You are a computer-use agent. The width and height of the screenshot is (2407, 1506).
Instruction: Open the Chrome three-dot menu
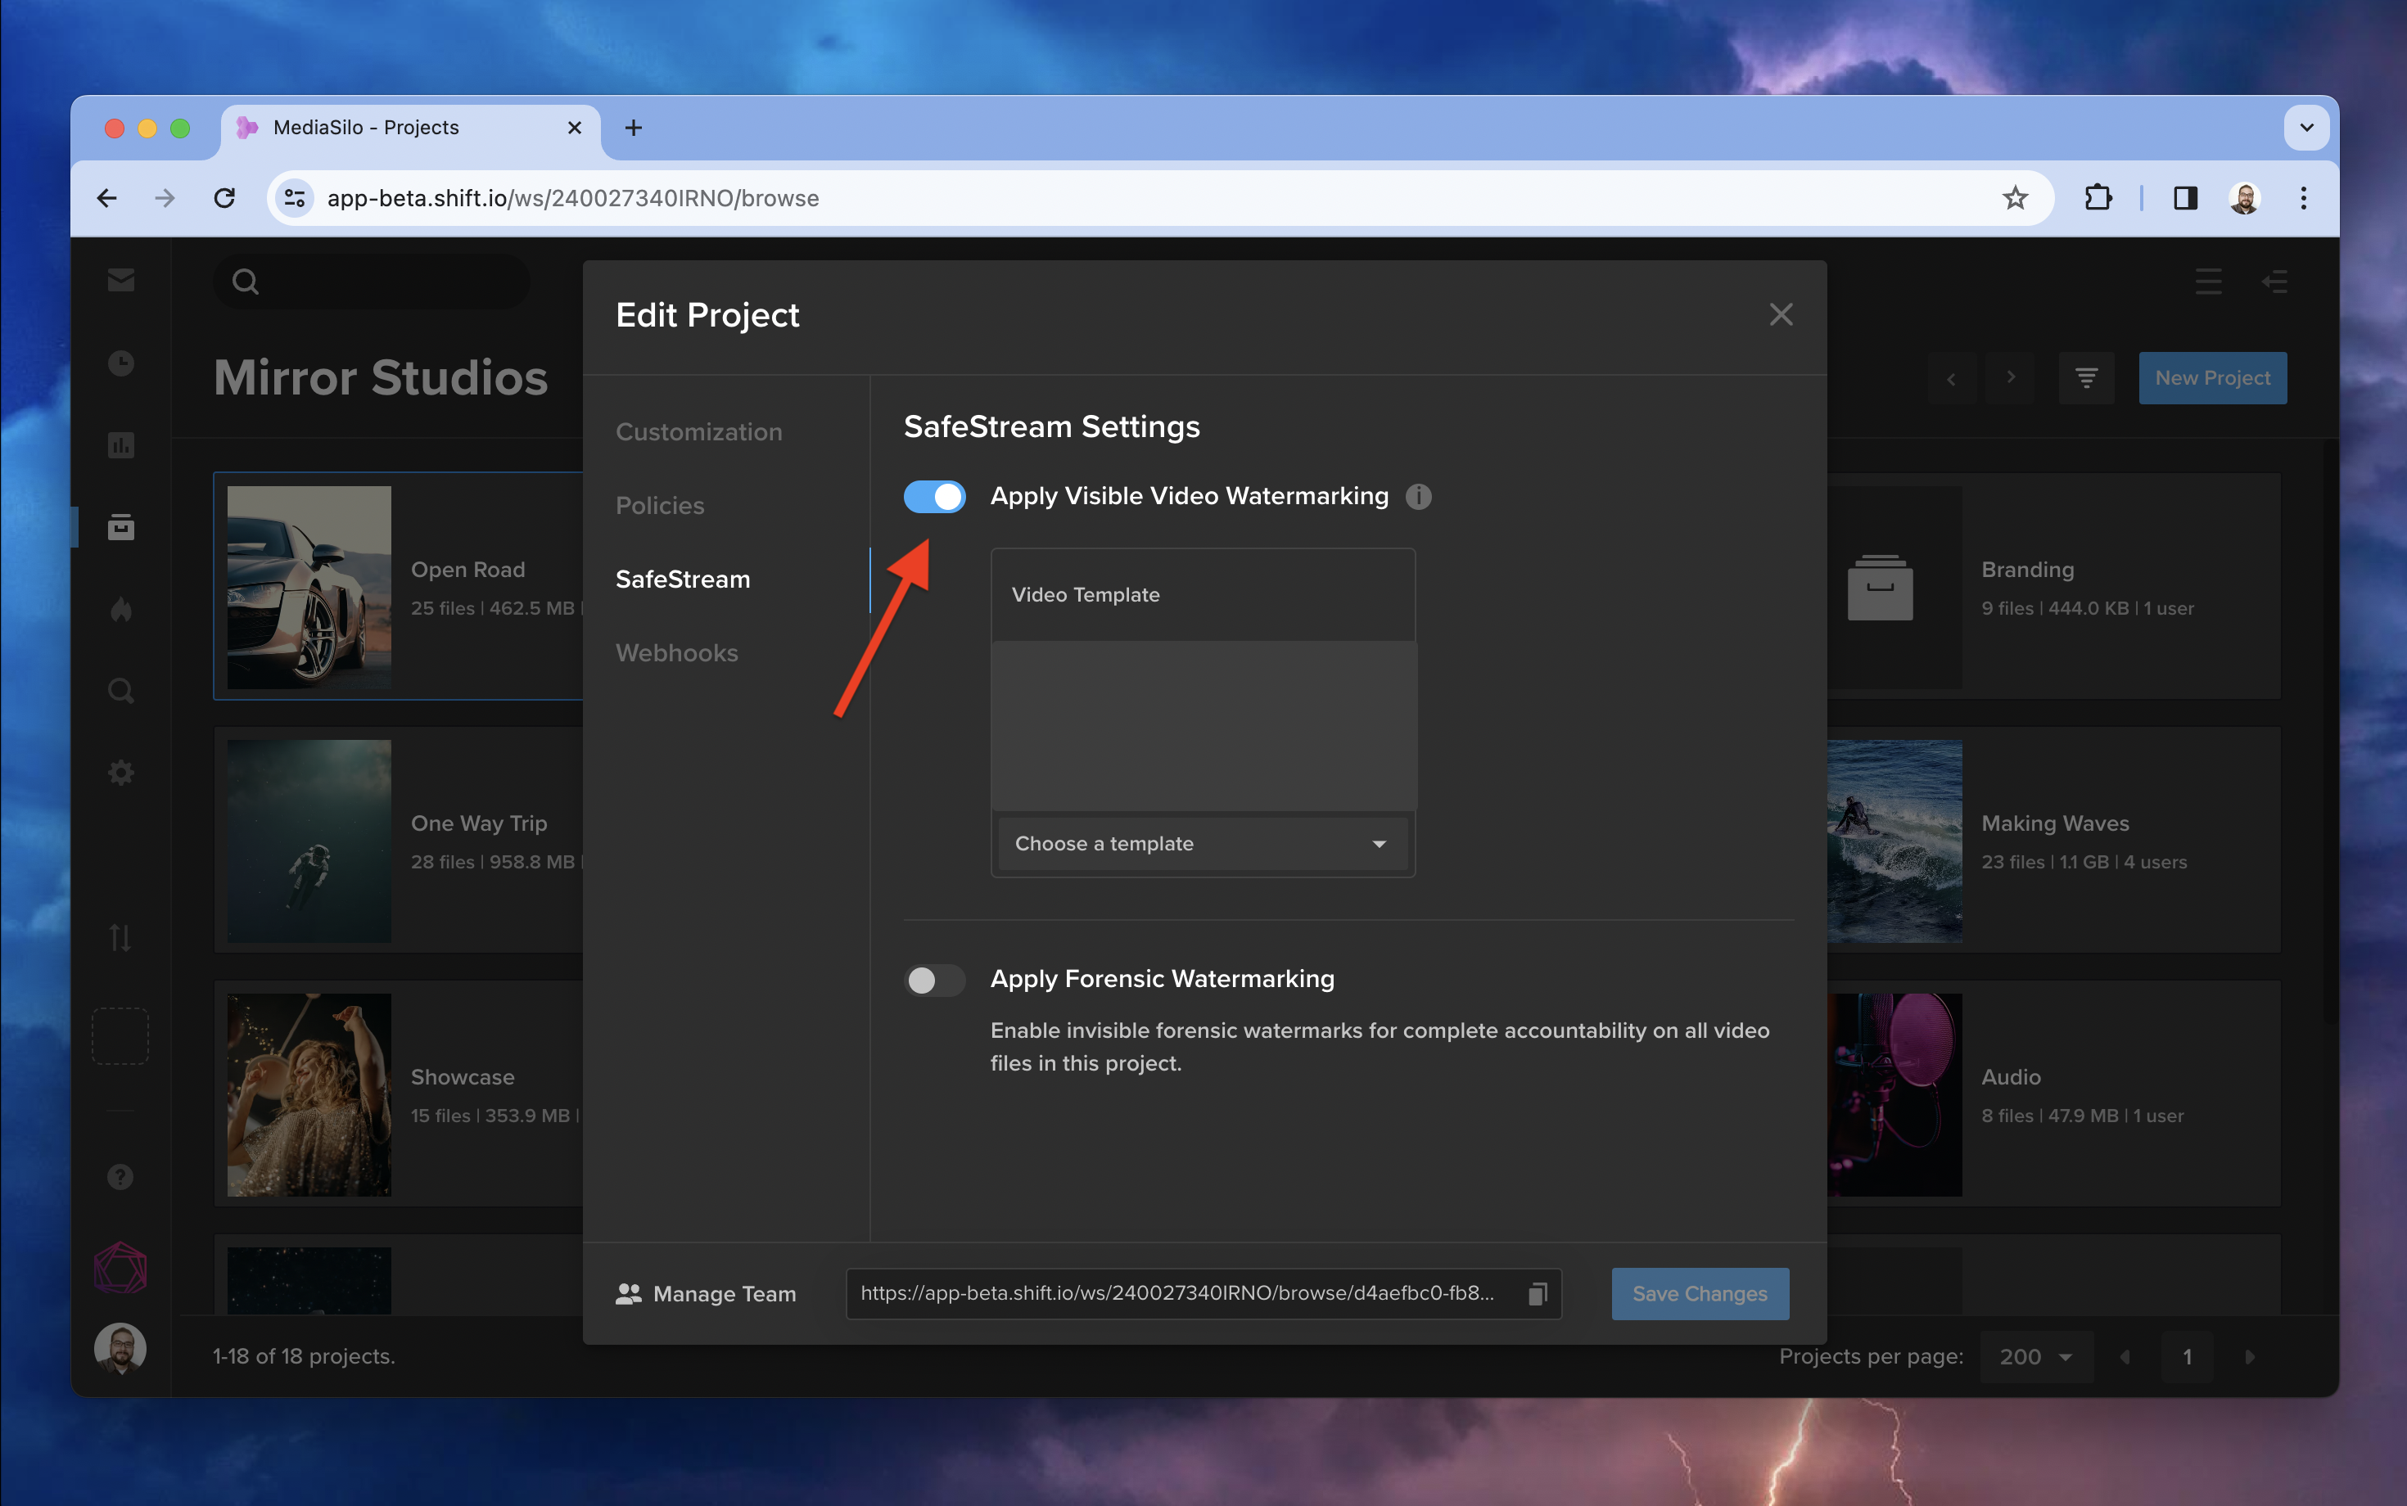click(x=2303, y=198)
